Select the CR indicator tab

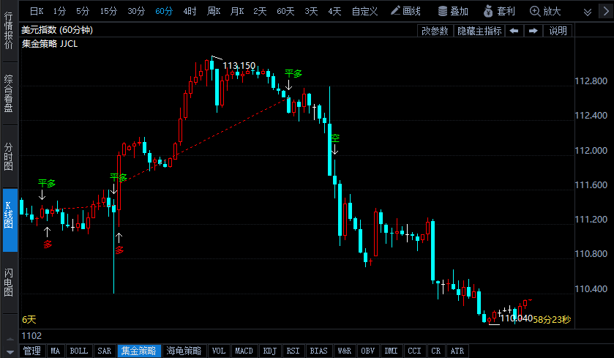[436, 351]
